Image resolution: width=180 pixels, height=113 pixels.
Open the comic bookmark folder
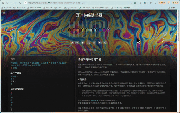point(58,8)
